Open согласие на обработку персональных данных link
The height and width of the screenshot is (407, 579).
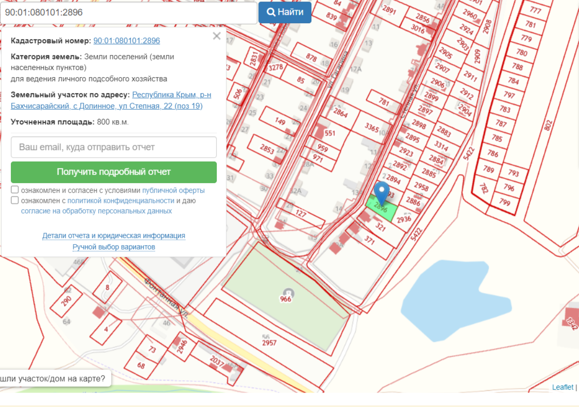[96, 211]
